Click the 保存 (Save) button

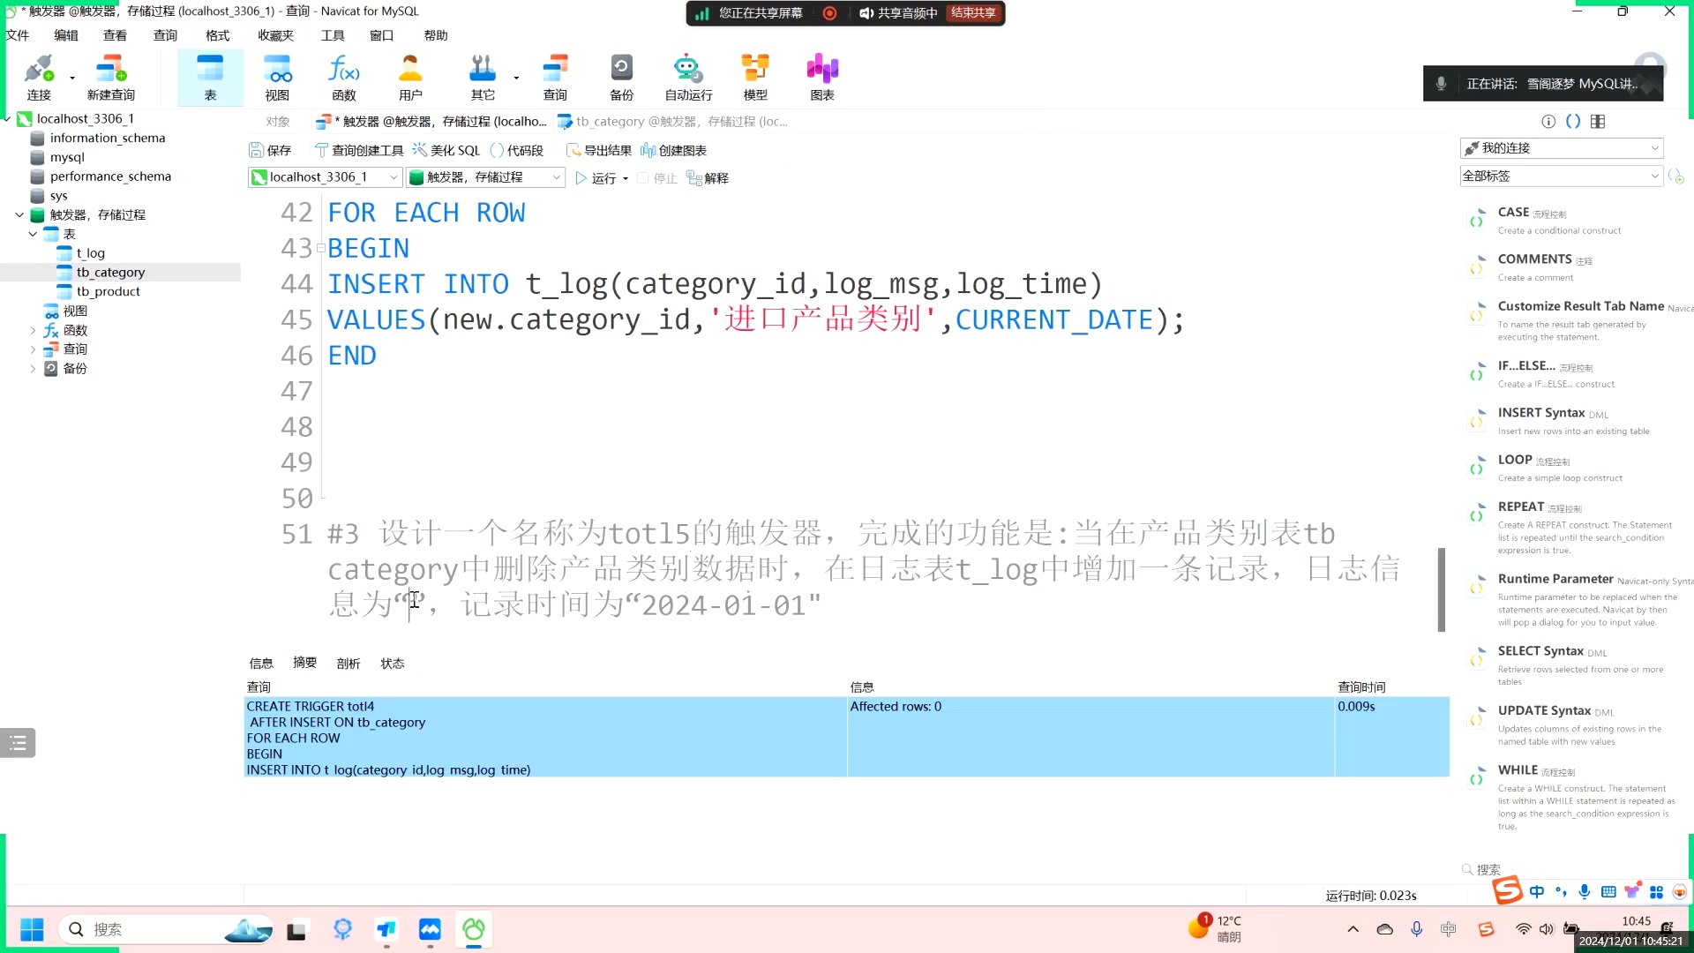270,150
